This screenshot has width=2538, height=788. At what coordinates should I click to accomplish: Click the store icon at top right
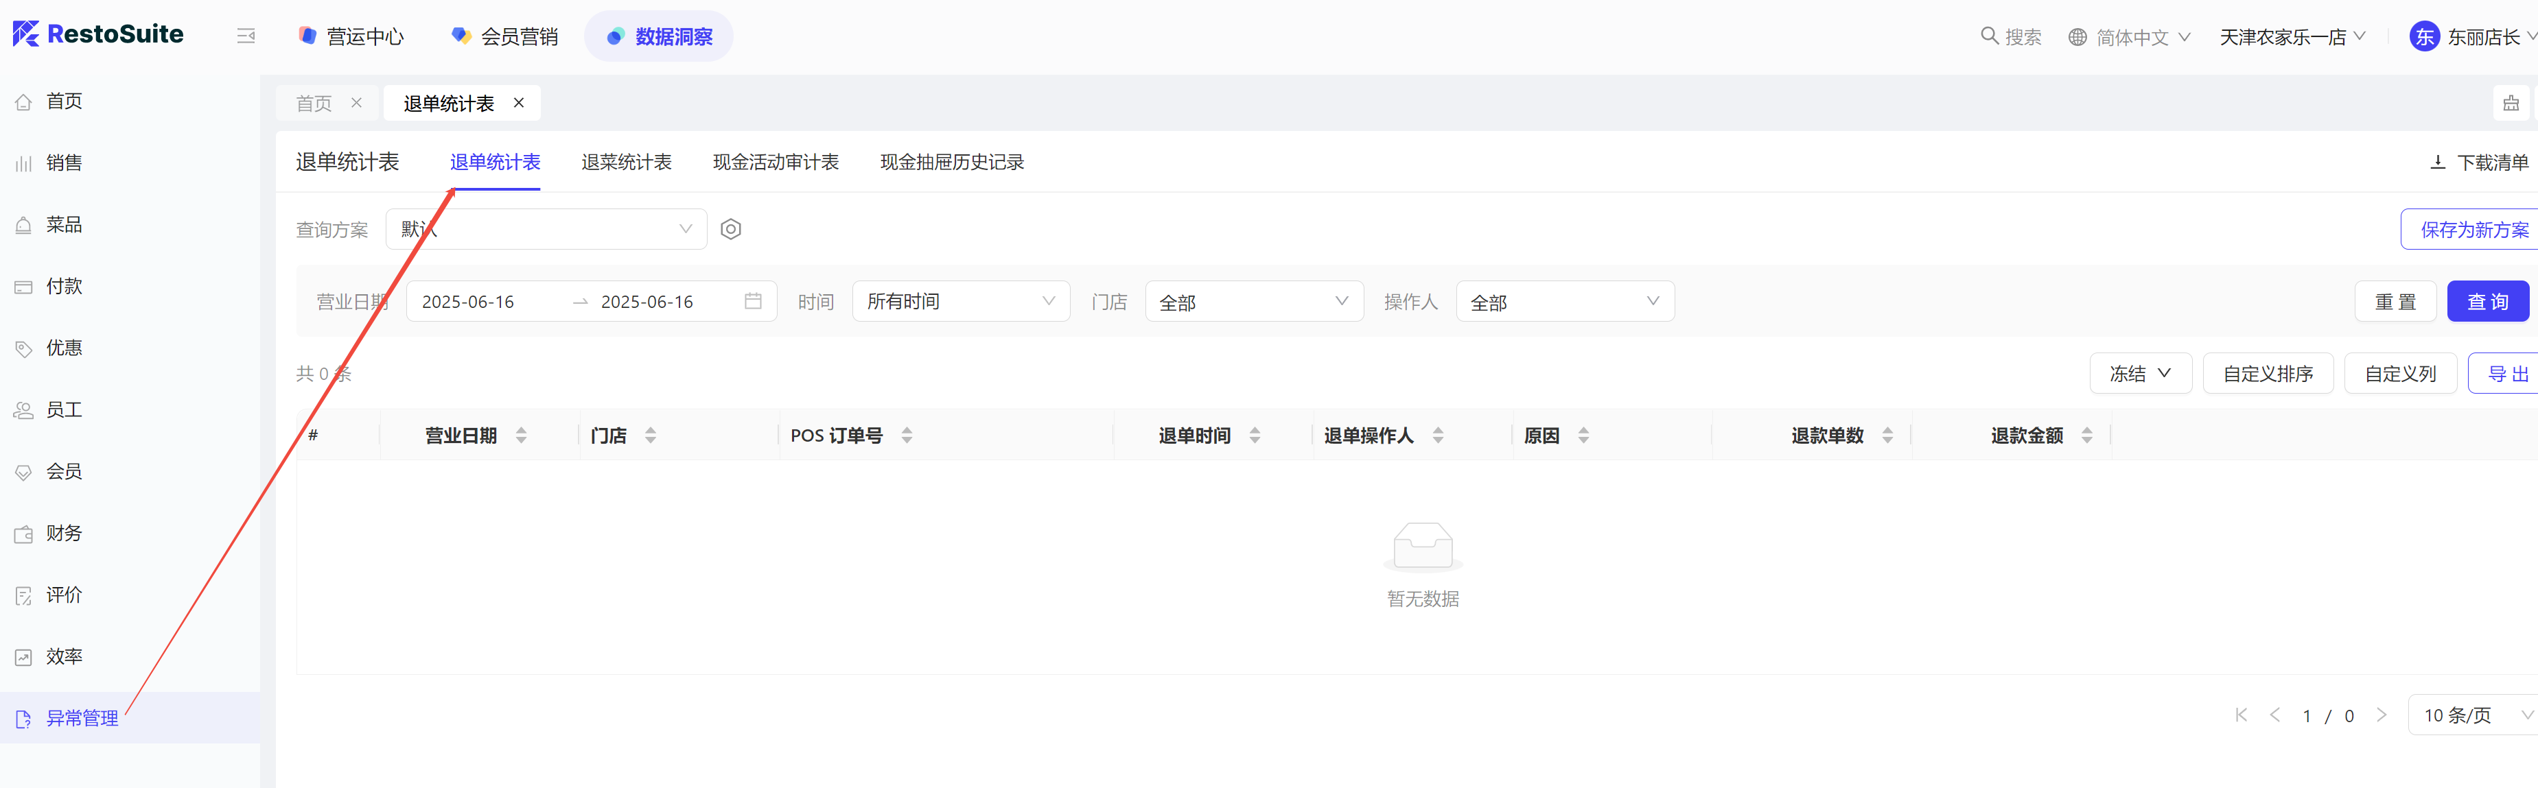(2511, 104)
